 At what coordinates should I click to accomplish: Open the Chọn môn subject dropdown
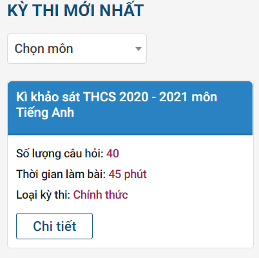coord(77,48)
